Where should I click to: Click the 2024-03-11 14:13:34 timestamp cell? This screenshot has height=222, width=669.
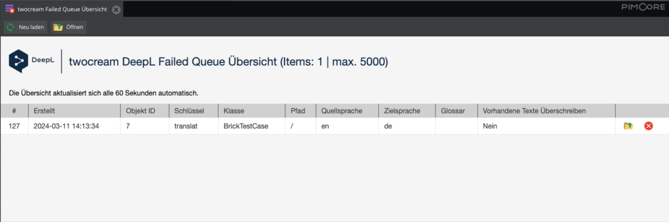click(x=74, y=126)
